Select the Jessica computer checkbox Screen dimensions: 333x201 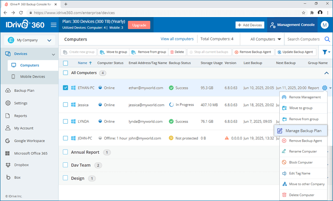coord(65,105)
